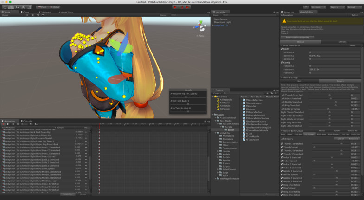Screen dimensions: 364x200
Task: Click Add All next to Left Fingers
Action: (x=340, y=139)
